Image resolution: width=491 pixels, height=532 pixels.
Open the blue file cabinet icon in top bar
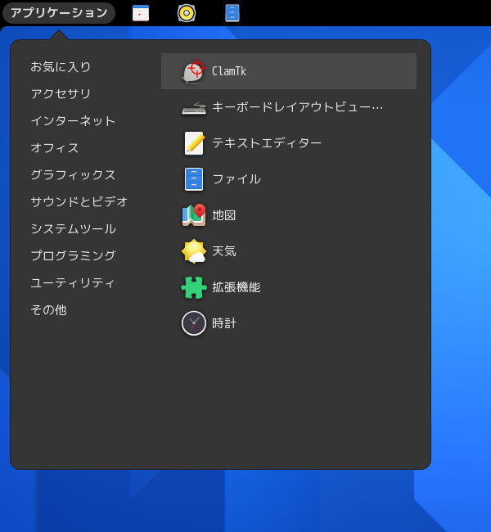[x=232, y=13]
